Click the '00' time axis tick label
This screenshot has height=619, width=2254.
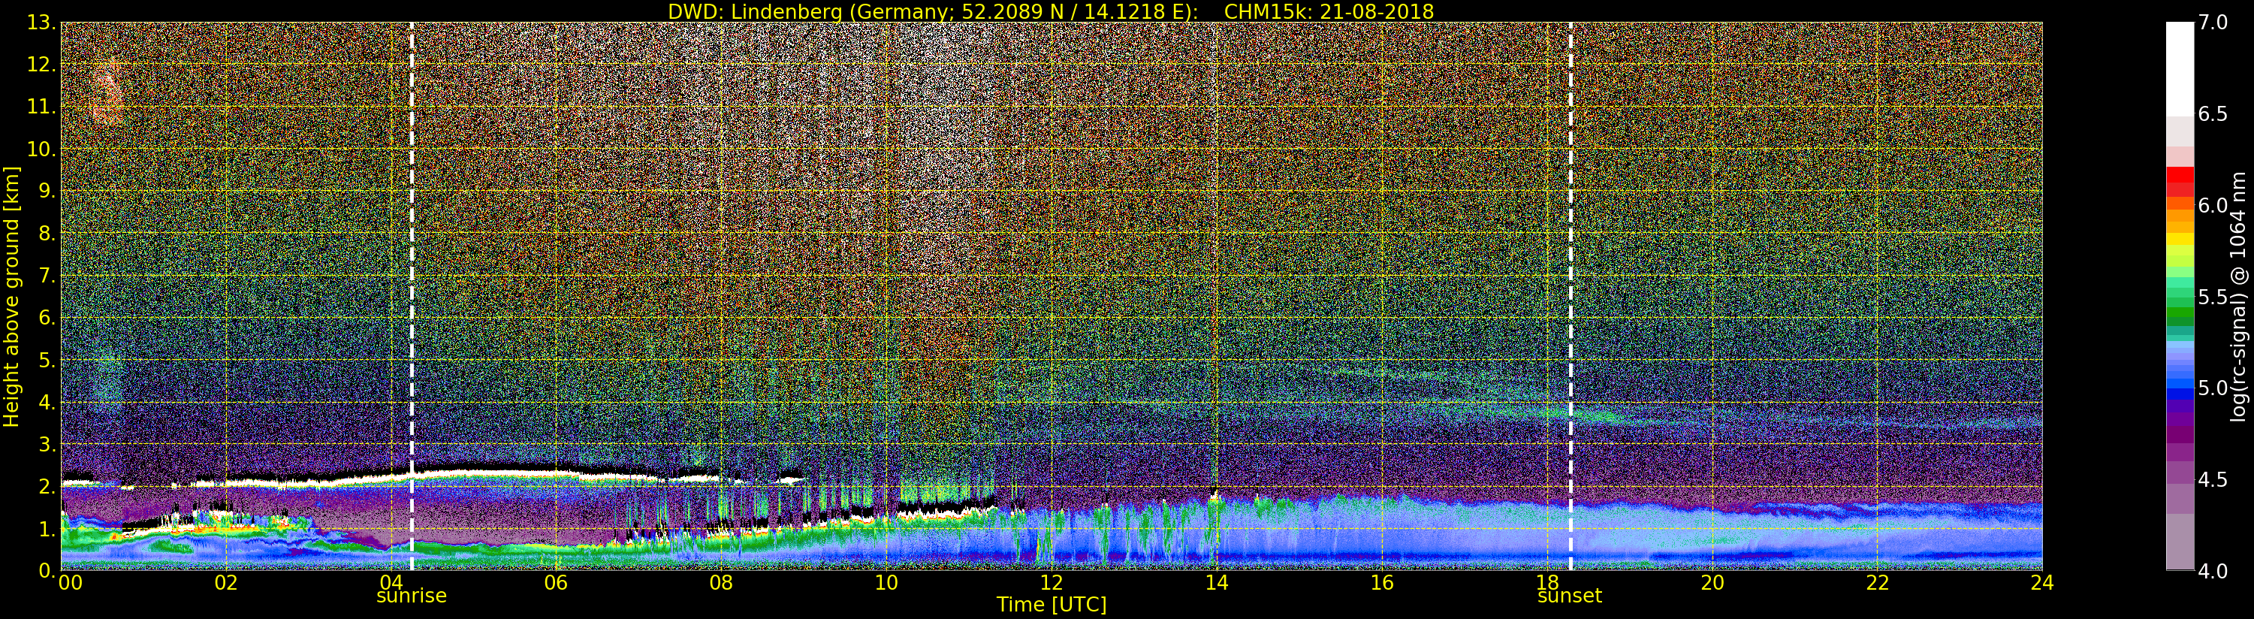coord(71,583)
